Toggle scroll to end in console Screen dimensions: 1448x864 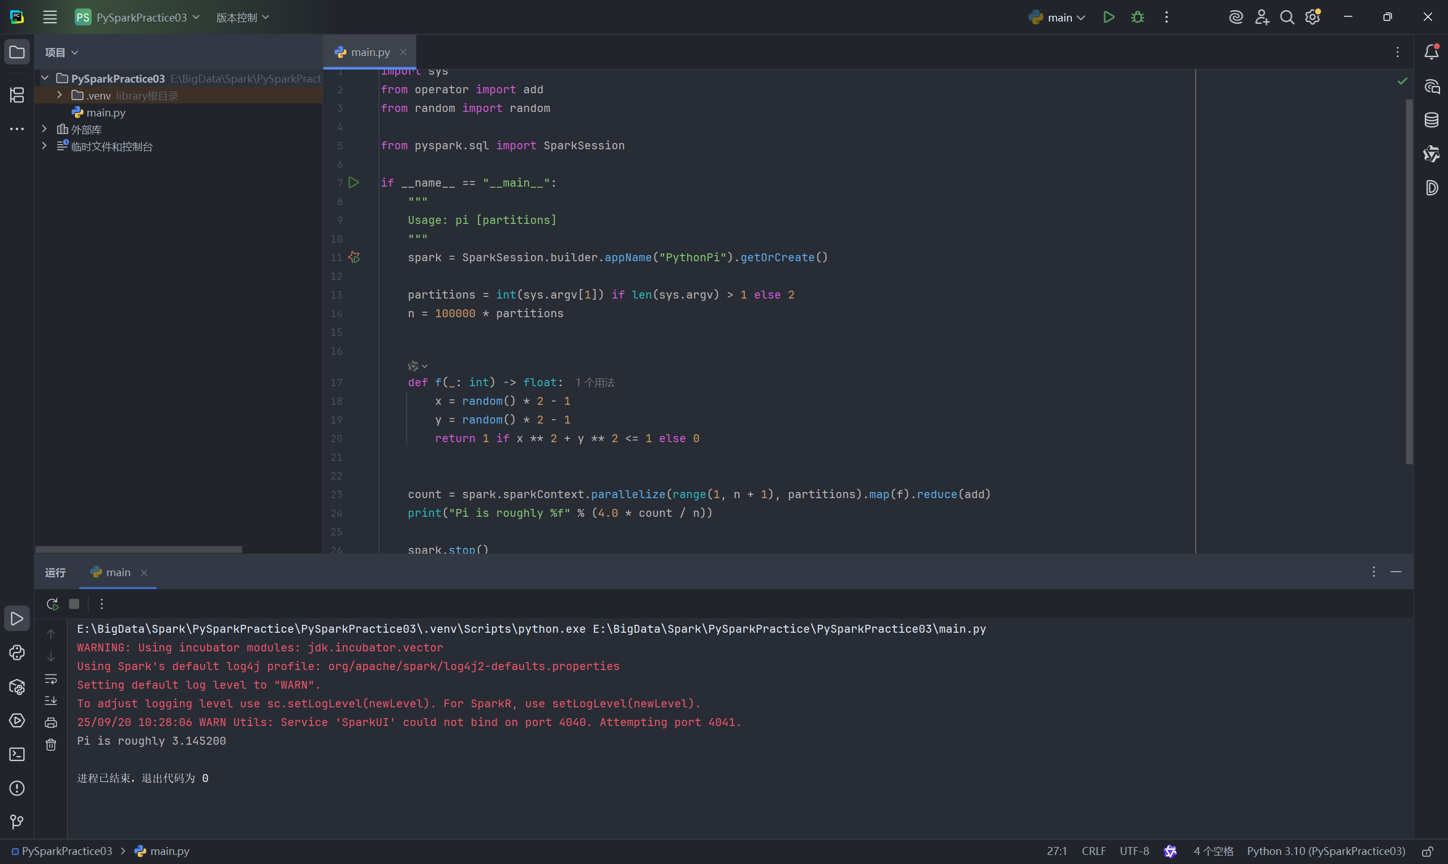point(51,701)
